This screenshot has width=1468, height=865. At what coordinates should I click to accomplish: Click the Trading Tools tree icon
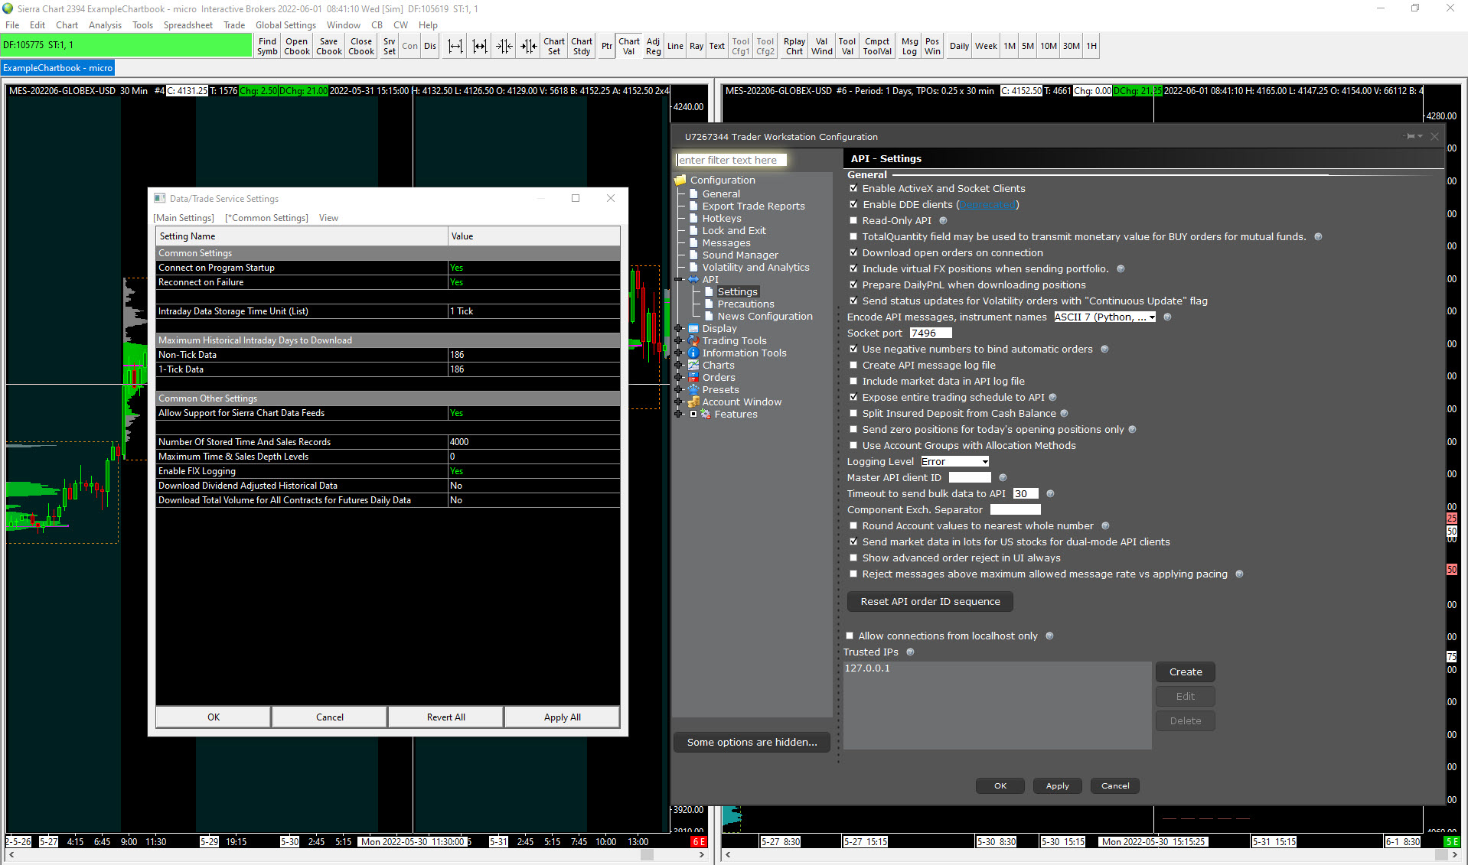[693, 341]
